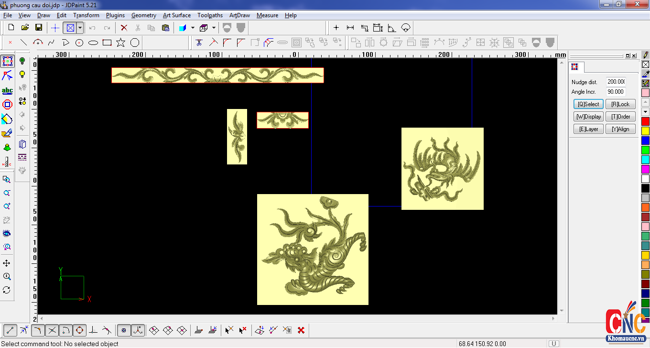This screenshot has width=650, height=348.
Task: Activate the pan move arrows tool
Action: pyautogui.click(x=7, y=263)
